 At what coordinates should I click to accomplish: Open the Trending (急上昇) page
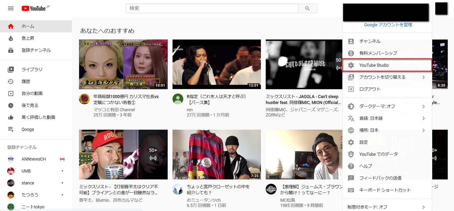(28, 38)
